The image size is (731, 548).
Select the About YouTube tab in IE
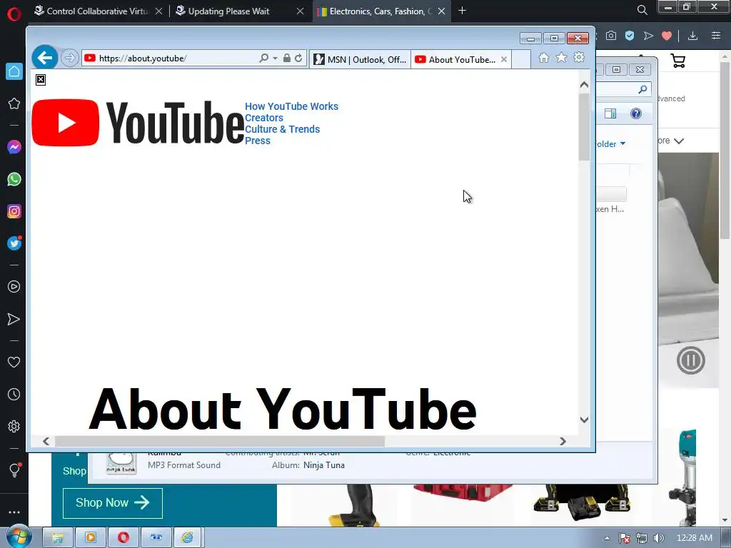pyautogui.click(x=456, y=60)
